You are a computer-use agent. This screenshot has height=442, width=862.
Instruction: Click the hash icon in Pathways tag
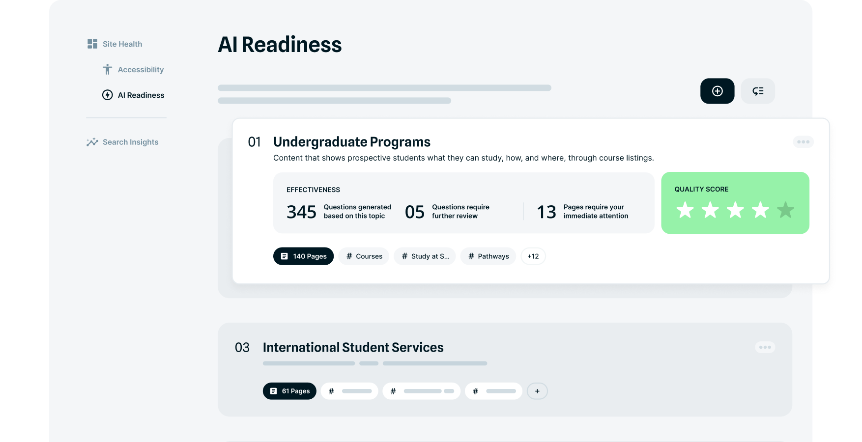click(471, 256)
